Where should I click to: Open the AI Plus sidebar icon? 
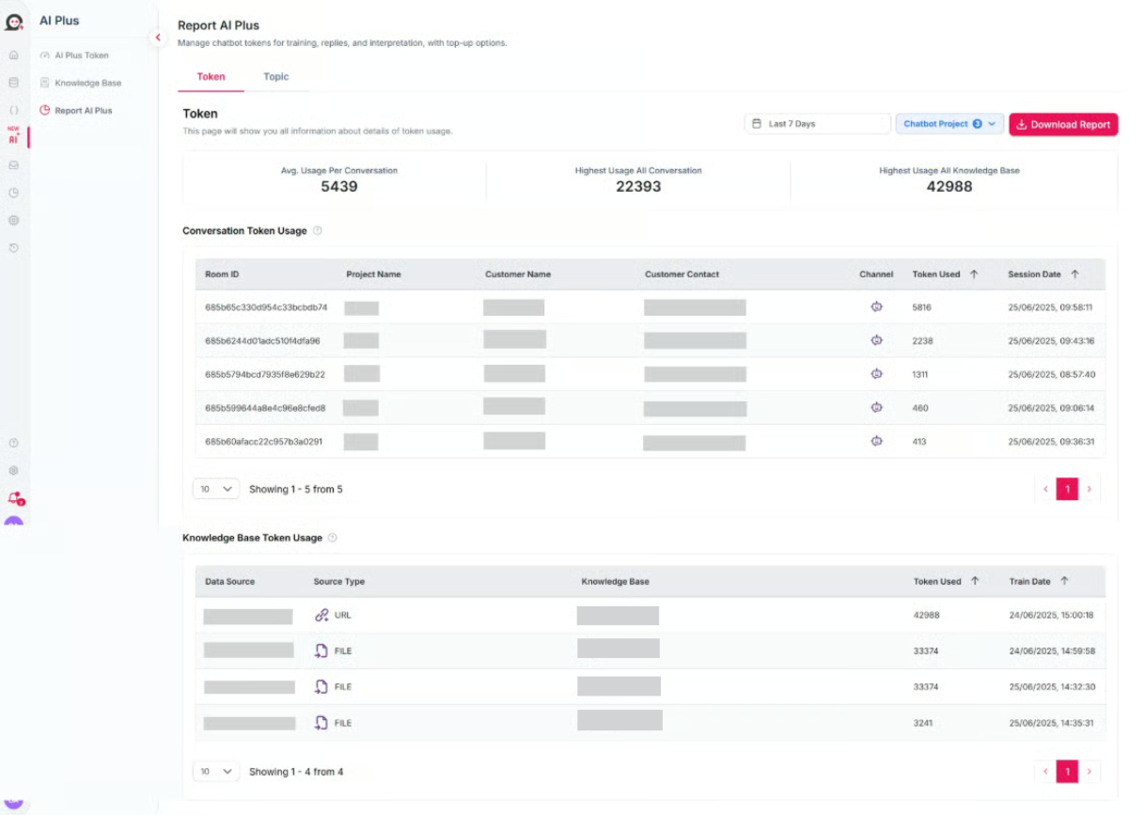[13, 137]
